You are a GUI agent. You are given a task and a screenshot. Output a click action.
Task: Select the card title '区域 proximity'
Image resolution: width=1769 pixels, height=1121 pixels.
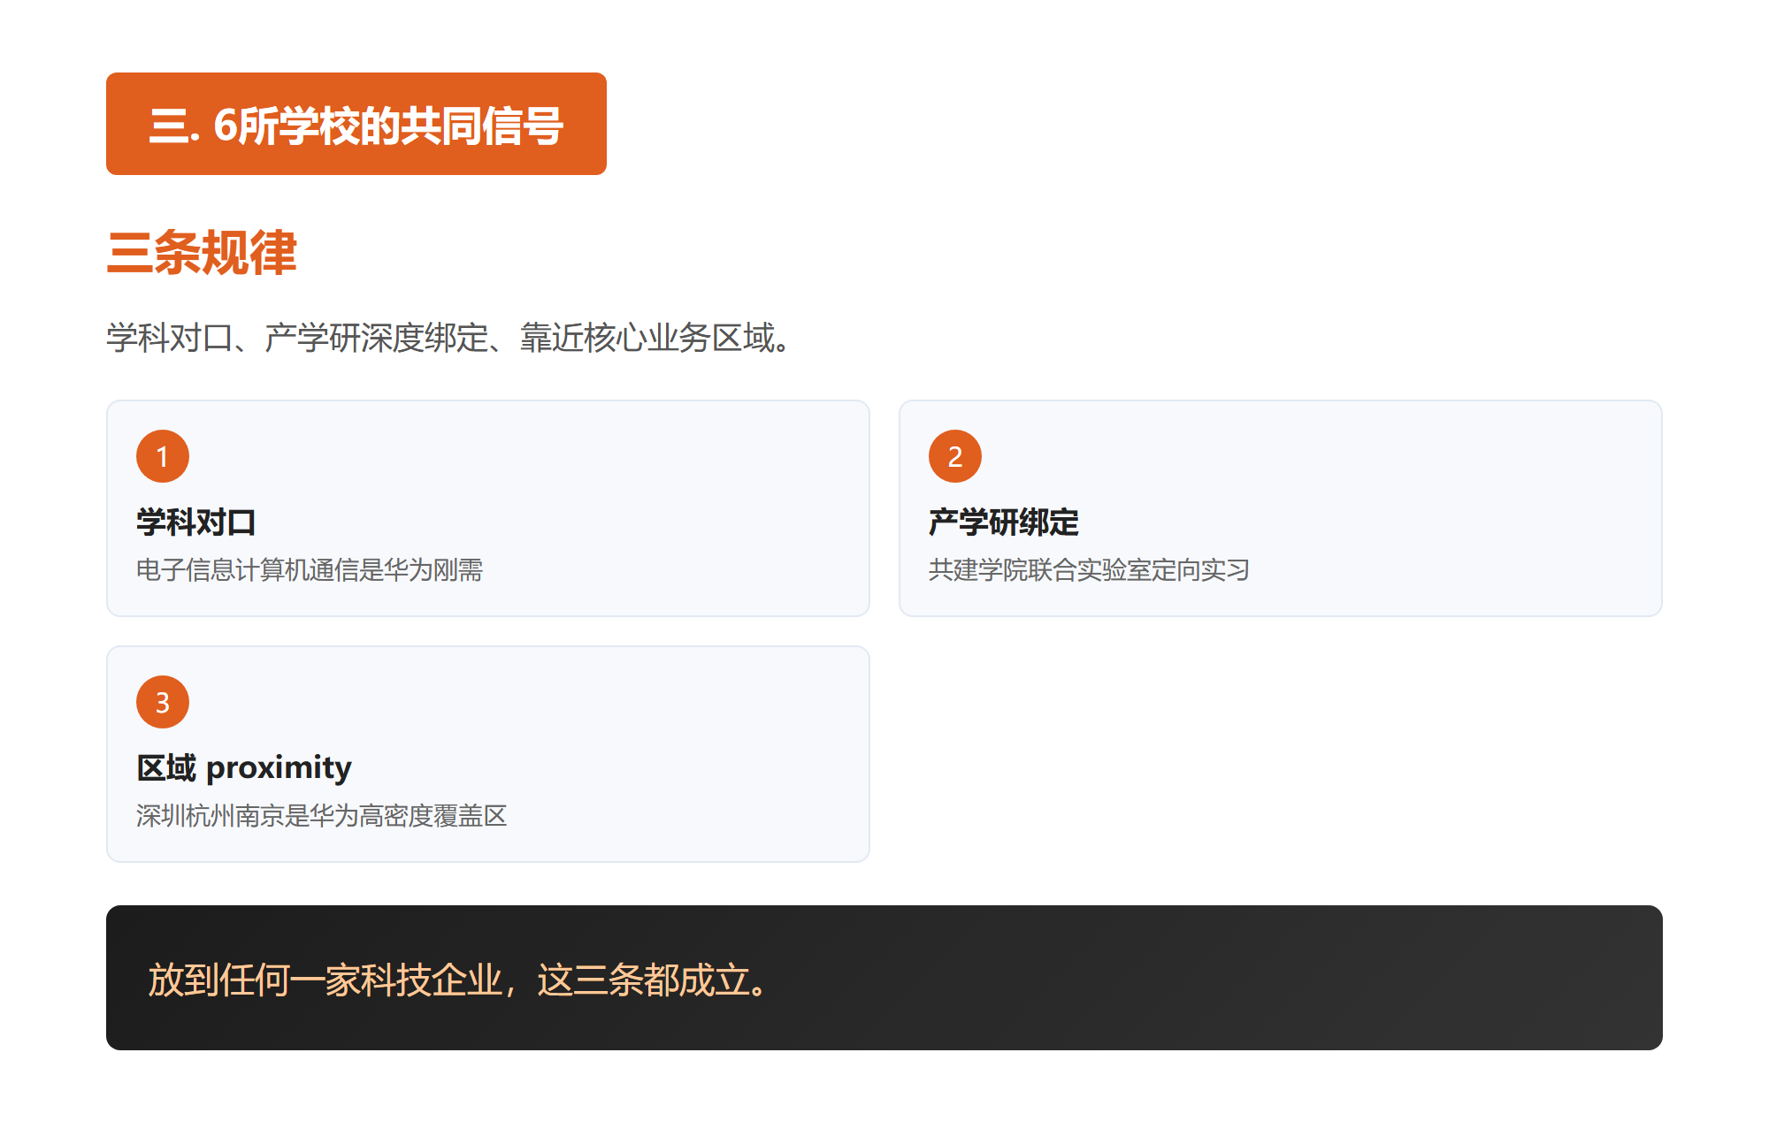(x=244, y=767)
